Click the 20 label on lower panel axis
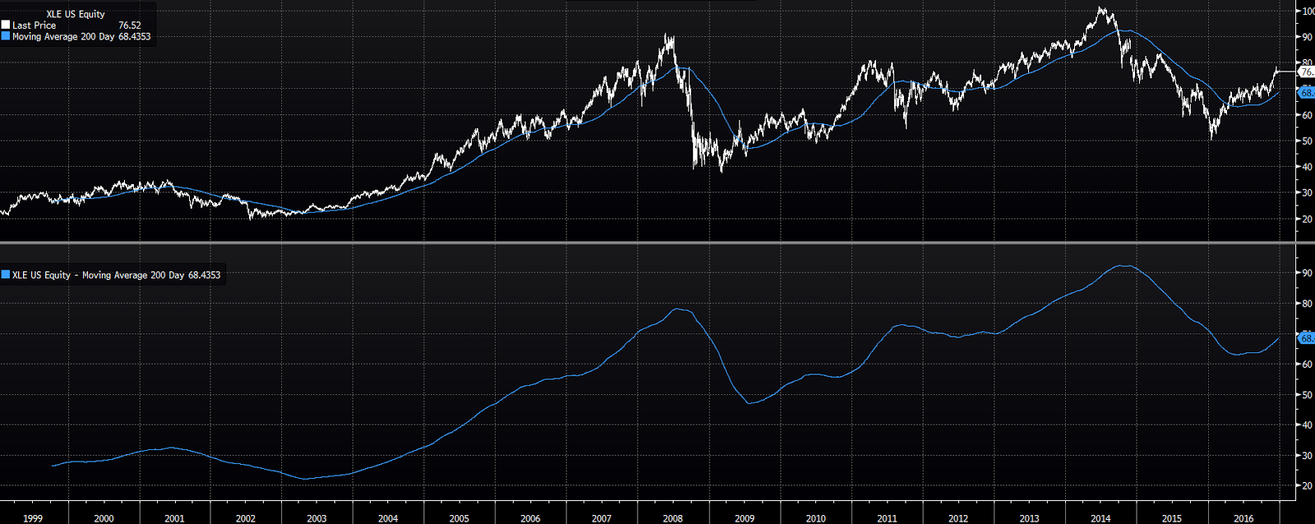Viewport: 1315px width, 524px height. (1307, 485)
